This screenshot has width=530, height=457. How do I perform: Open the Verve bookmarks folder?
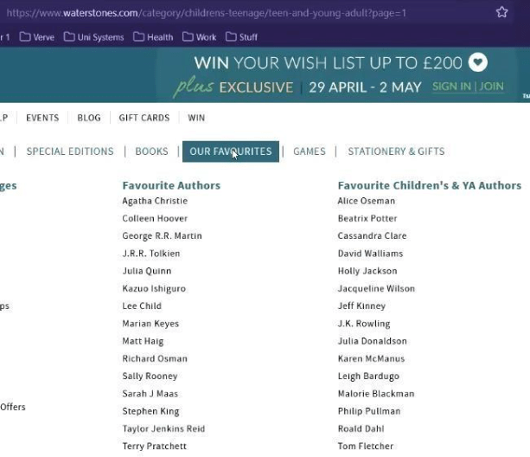[x=37, y=37]
